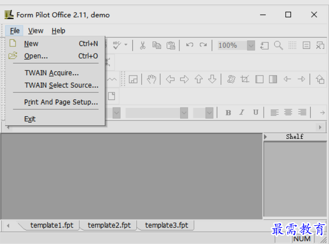Click the thin right arrow icon
The width and height of the screenshot is (329, 244).
301,79
